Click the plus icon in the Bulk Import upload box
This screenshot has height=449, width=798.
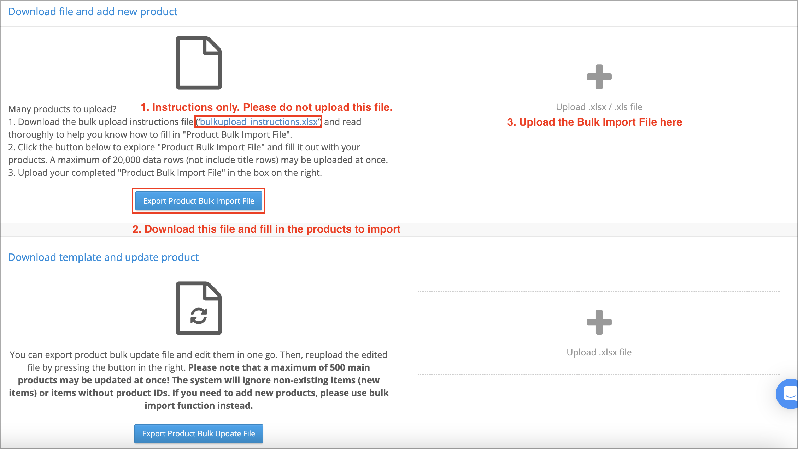coord(599,77)
